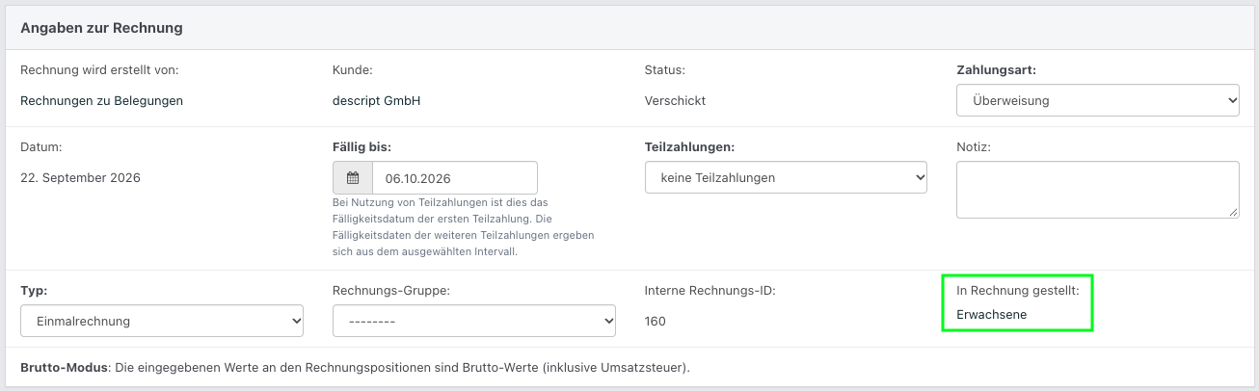The image size is (1259, 391).
Task: Click the Interne Rechnungs-ID label
Action: tap(710, 290)
